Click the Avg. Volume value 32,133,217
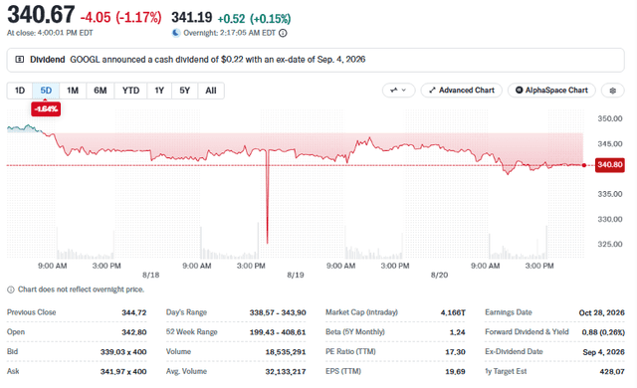 point(286,372)
